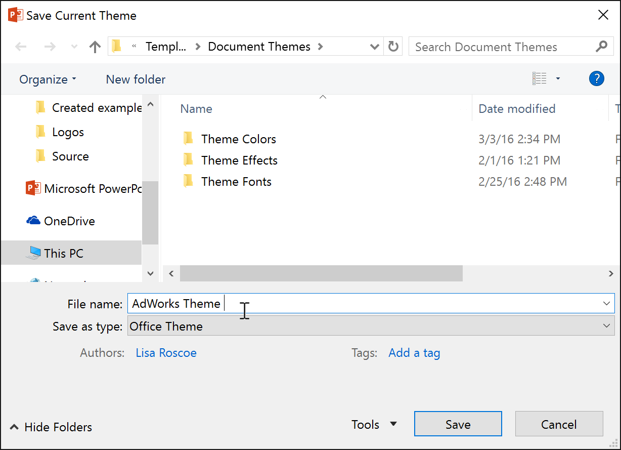The height and width of the screenshot is (450, 621).
Task: Click the Up one level arrow icon
Action: tap(95, 47)
